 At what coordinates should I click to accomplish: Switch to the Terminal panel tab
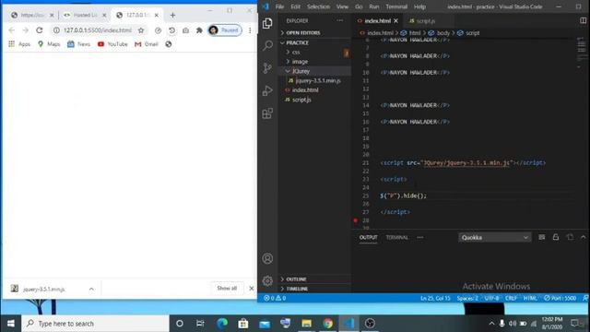click(396, 238)
